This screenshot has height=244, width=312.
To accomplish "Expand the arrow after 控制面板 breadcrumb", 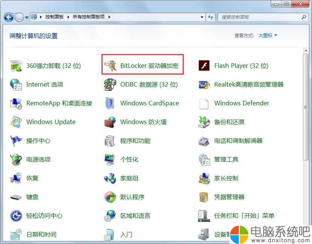I will pos(68,17).
